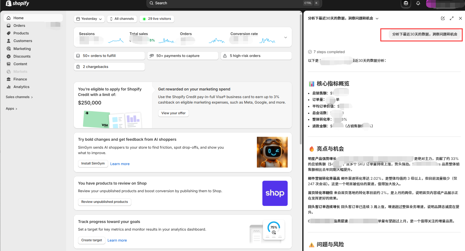The width and height of the screenshot is (465, 251).
Task: Review the 5 high-risk orders
Action: click(256, 56)
